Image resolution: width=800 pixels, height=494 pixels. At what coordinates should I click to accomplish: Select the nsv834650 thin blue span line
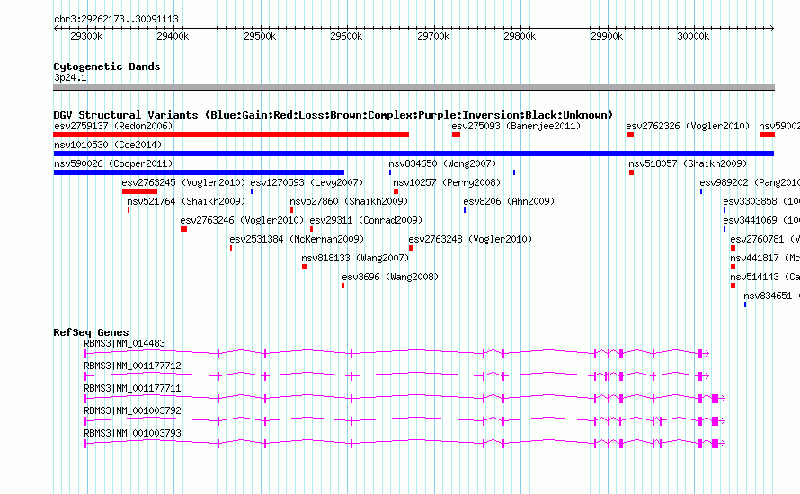(452, 172)
